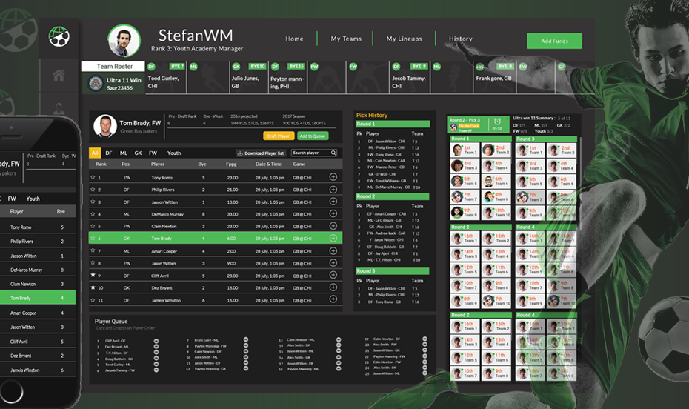Click Round 1 card 1st Team 1
The image size is (689, 409).
465,150
